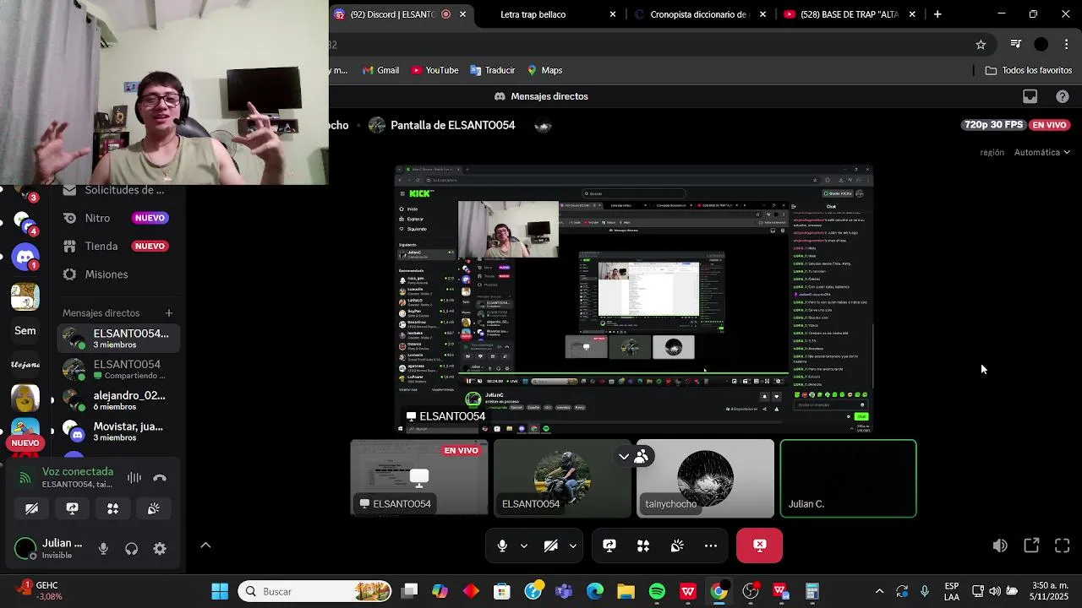Open the Sem server icon

[25, 331]
